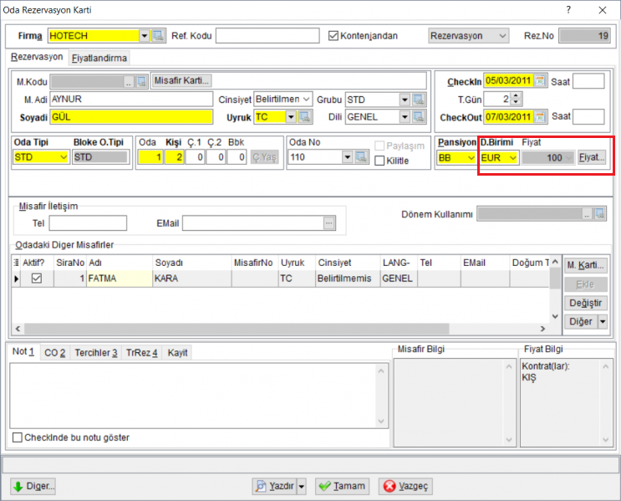The width and height of the screenshot is (621, 501).
Task: Click the Ref. Kodu input field
Action: point(267,36)
